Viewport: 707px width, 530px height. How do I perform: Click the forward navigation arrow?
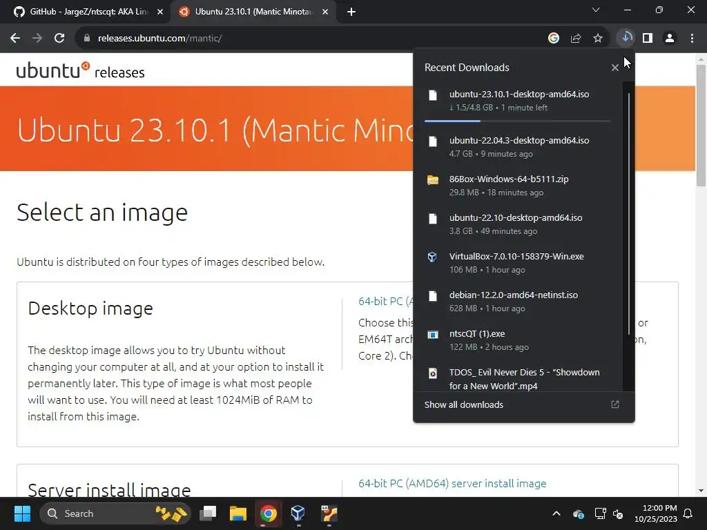(37, 39)
